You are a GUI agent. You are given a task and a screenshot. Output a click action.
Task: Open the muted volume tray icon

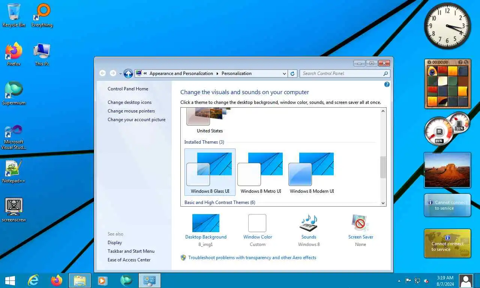pyautogui.click(x=426, y=280)
